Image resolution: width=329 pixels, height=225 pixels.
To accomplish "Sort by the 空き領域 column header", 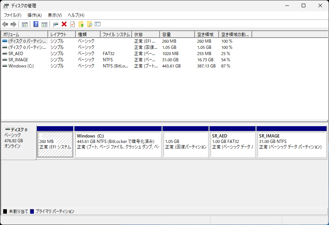I will [x=206, y=34].
